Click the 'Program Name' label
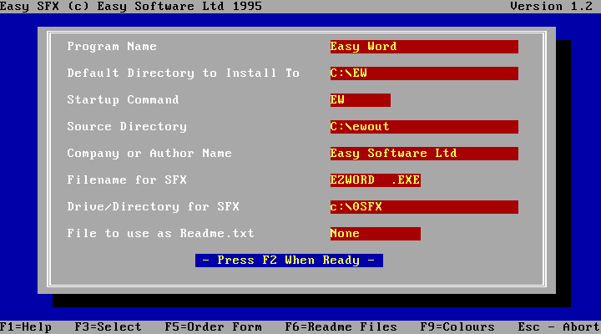The image size is (601, 334). (112, 47)
